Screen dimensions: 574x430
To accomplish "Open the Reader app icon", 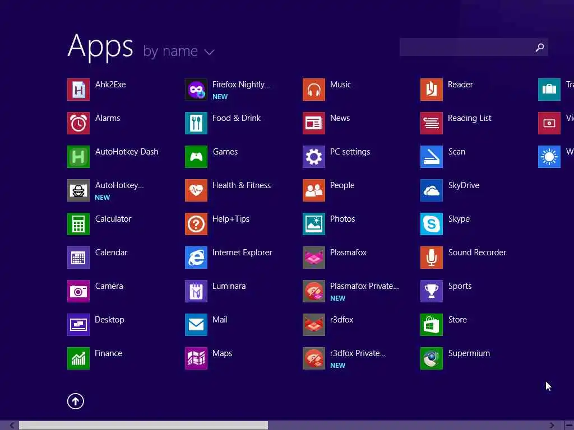I will point(432,90).
